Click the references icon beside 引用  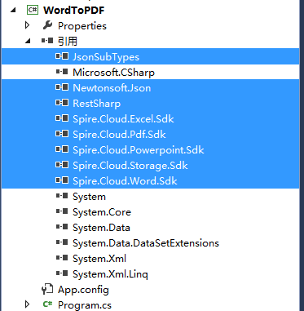click(x=47, y=41)
